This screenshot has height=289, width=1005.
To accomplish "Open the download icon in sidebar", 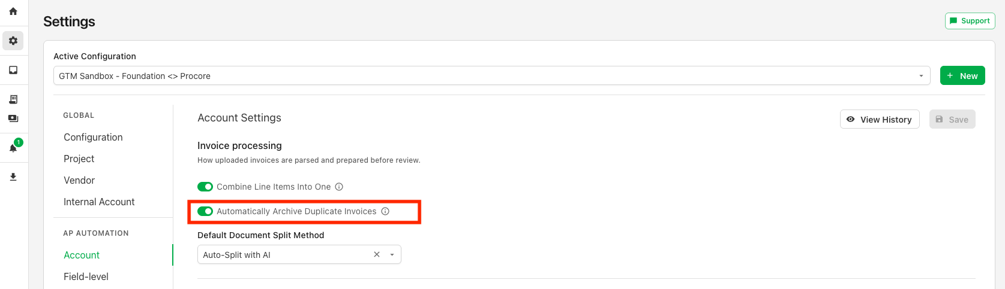I will 13,177.
